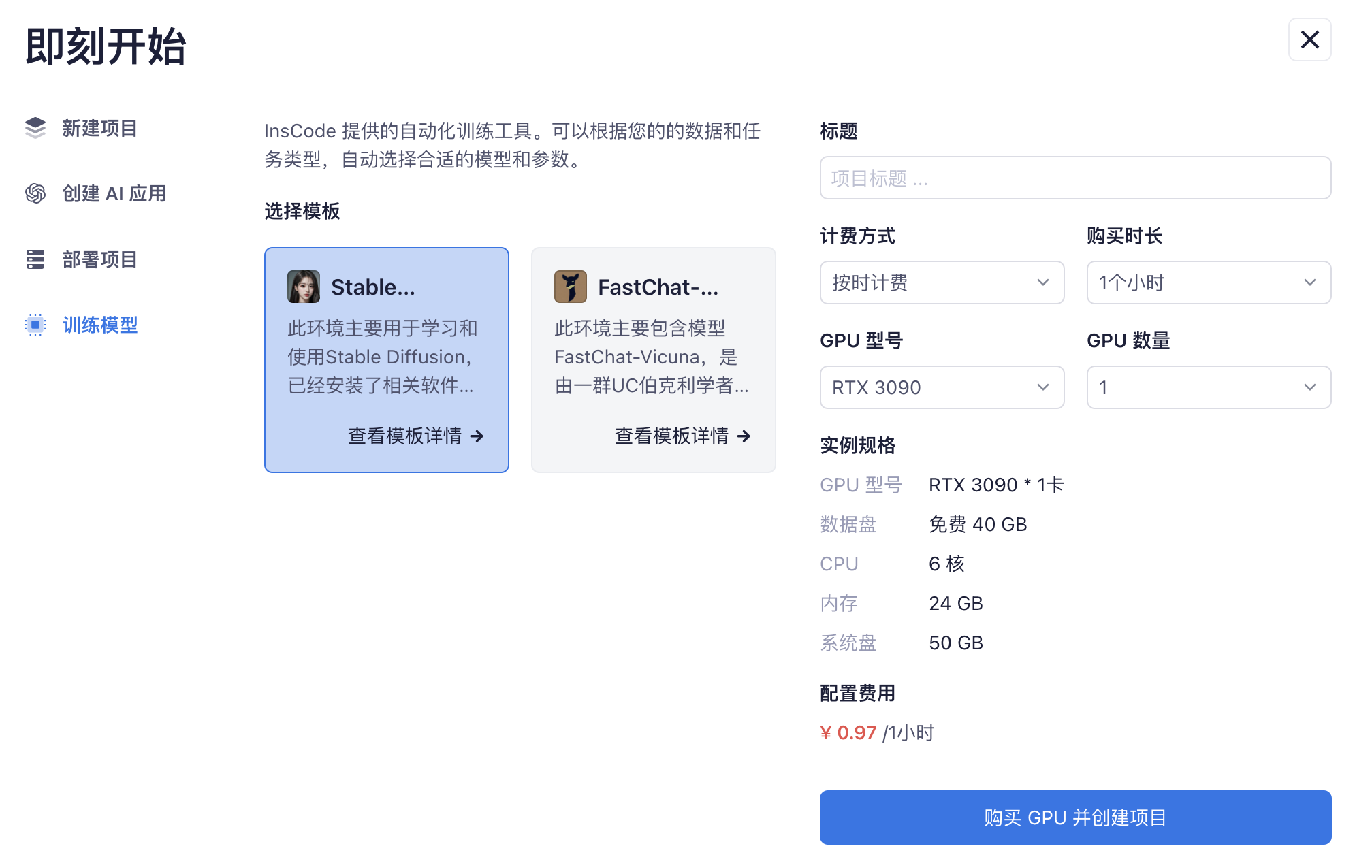Click the RTX 3090 * 1卡 spec value
The width and height of the screenshot is (1355, 859).
[x=996, y=485]
